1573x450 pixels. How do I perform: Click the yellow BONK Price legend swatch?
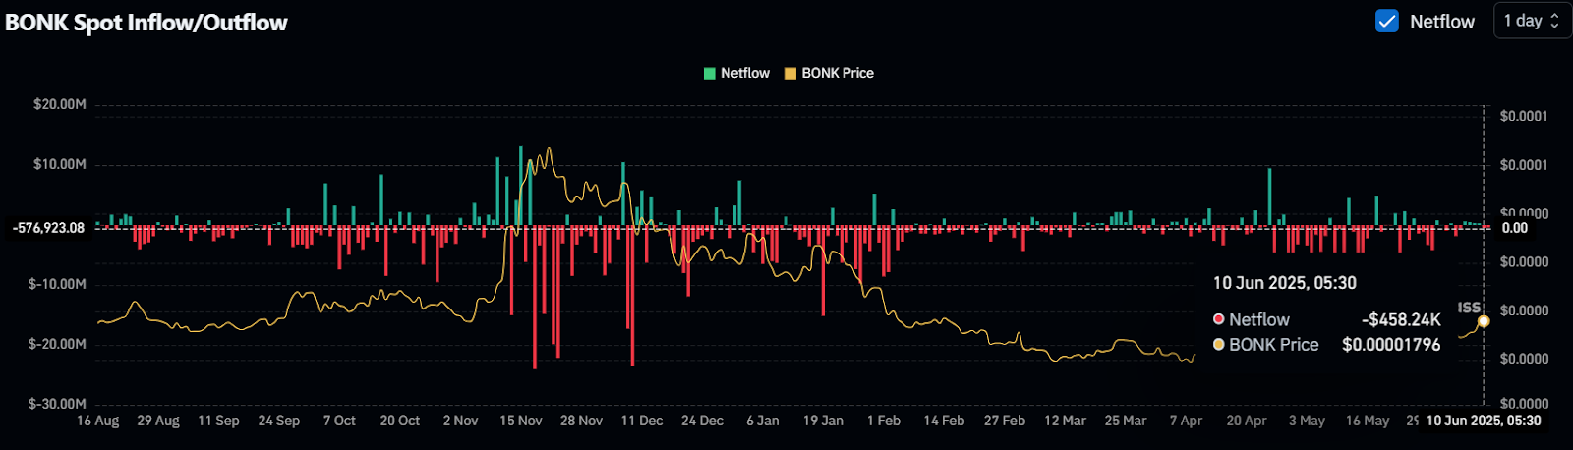(789, 74)
